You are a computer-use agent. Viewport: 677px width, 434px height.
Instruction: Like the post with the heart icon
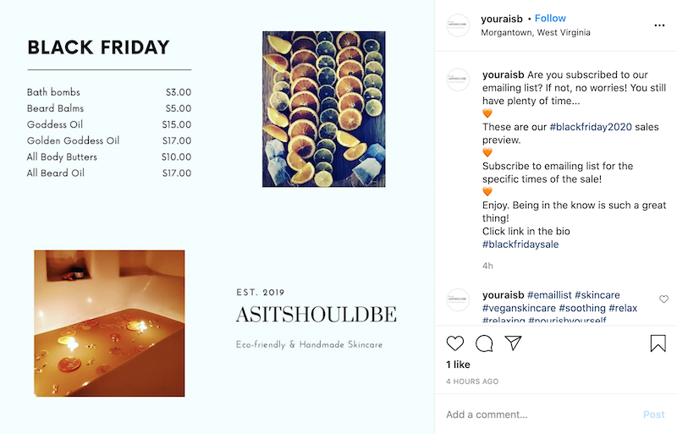[x=455, y=343]
